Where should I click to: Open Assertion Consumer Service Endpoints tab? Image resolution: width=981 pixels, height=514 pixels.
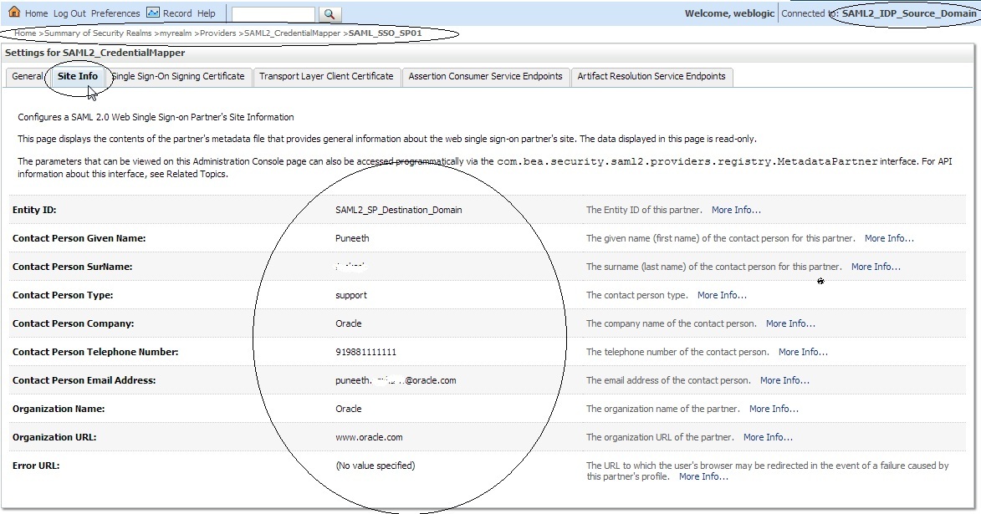tap(486, 76)
